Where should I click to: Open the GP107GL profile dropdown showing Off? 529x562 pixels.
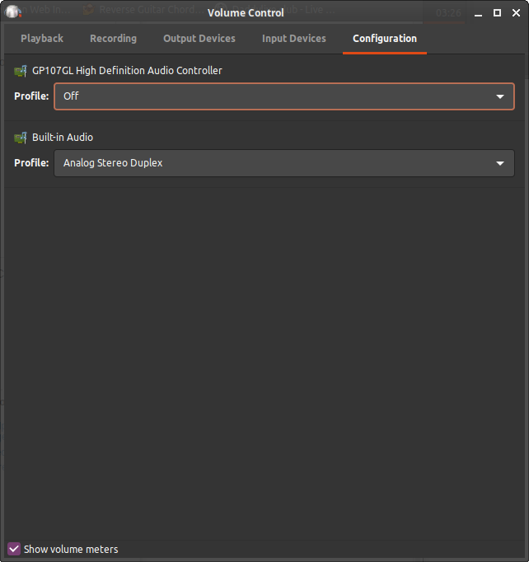tap(272, 96)
